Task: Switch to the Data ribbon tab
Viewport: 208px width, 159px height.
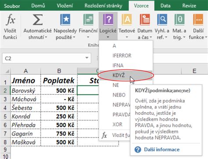Action: [165, 6]
